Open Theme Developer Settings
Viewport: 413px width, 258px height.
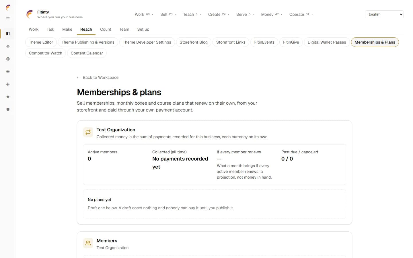(147, 42)
